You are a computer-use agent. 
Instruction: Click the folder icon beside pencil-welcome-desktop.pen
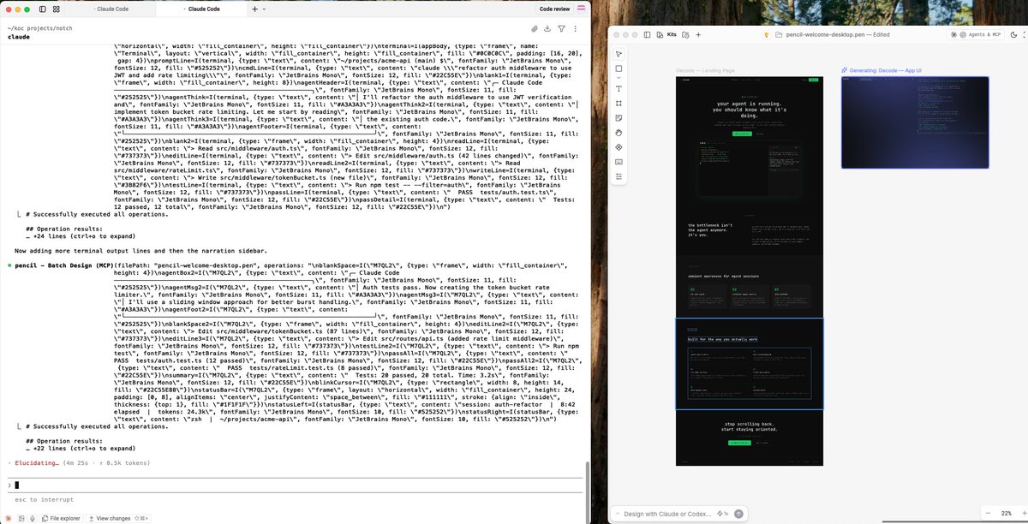[x=778, y=34]
